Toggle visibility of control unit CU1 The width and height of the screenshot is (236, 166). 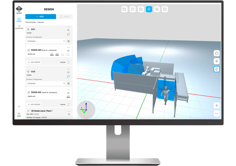click(68, 30)
